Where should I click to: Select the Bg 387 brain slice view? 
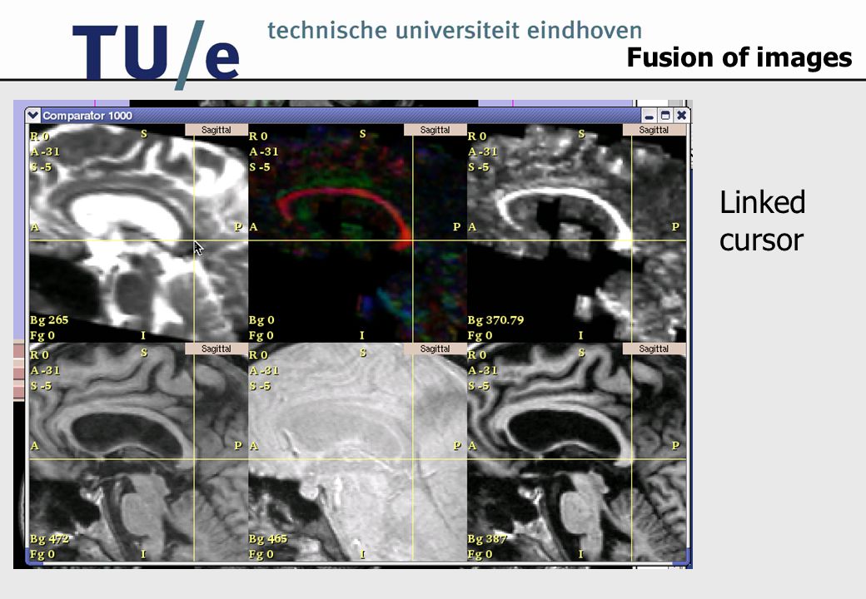point(576,452)
